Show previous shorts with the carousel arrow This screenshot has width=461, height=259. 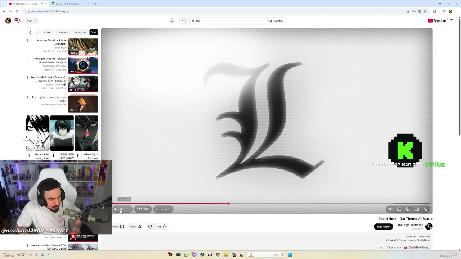26,137
